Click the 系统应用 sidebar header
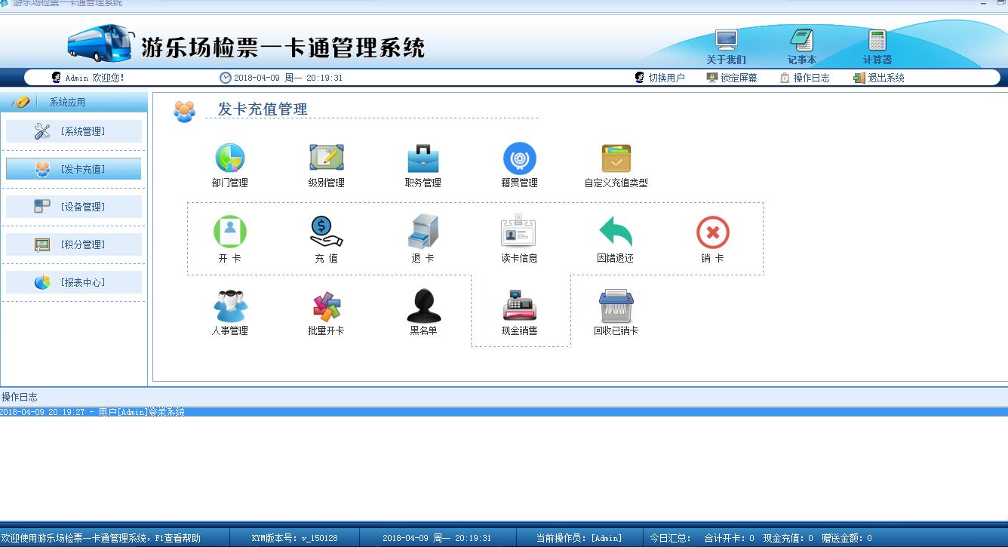 [74, 102]
